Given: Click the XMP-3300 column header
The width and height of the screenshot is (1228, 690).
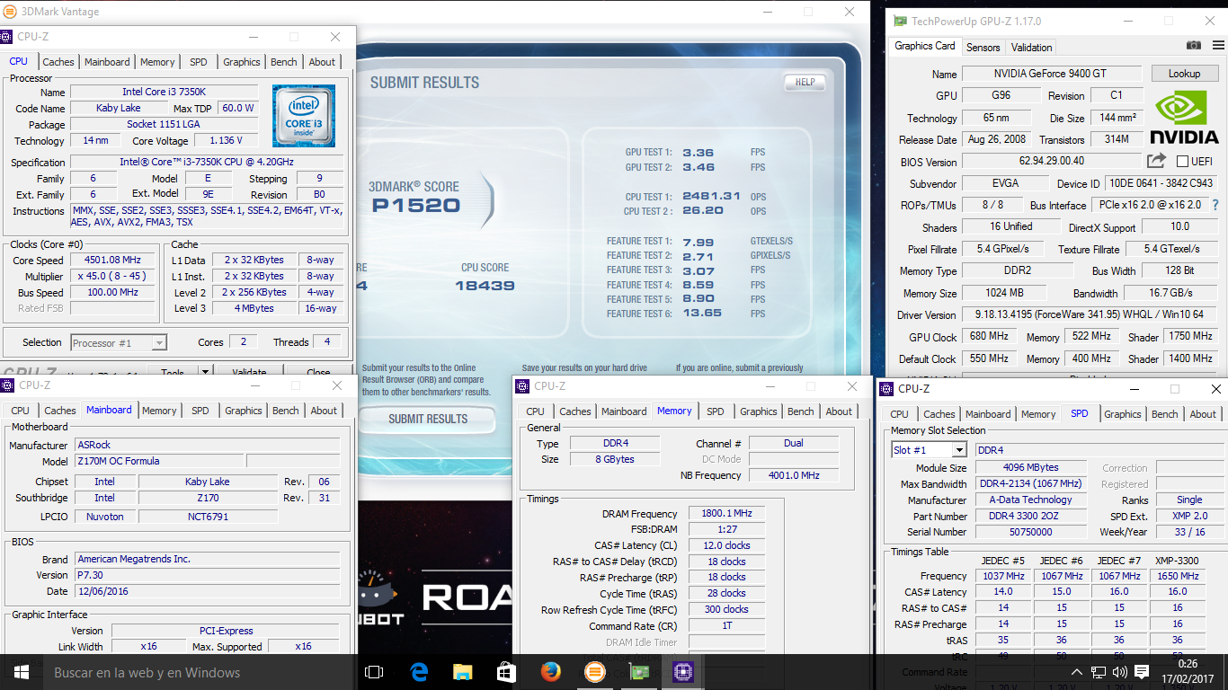Looking at the screenshot, I should (1178, 561).
